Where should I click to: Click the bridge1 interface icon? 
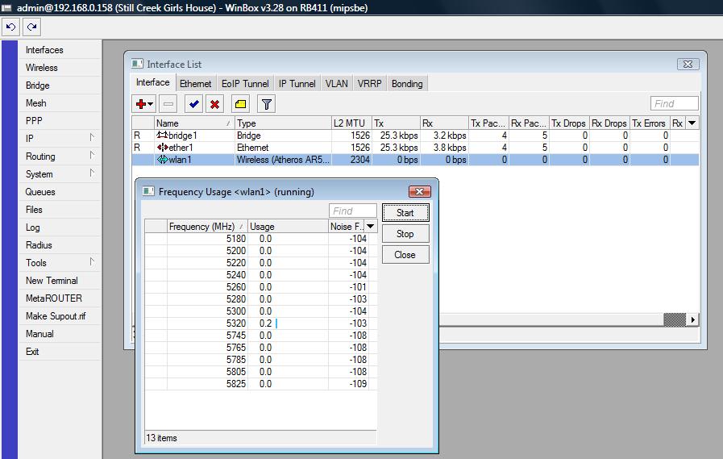162,136
